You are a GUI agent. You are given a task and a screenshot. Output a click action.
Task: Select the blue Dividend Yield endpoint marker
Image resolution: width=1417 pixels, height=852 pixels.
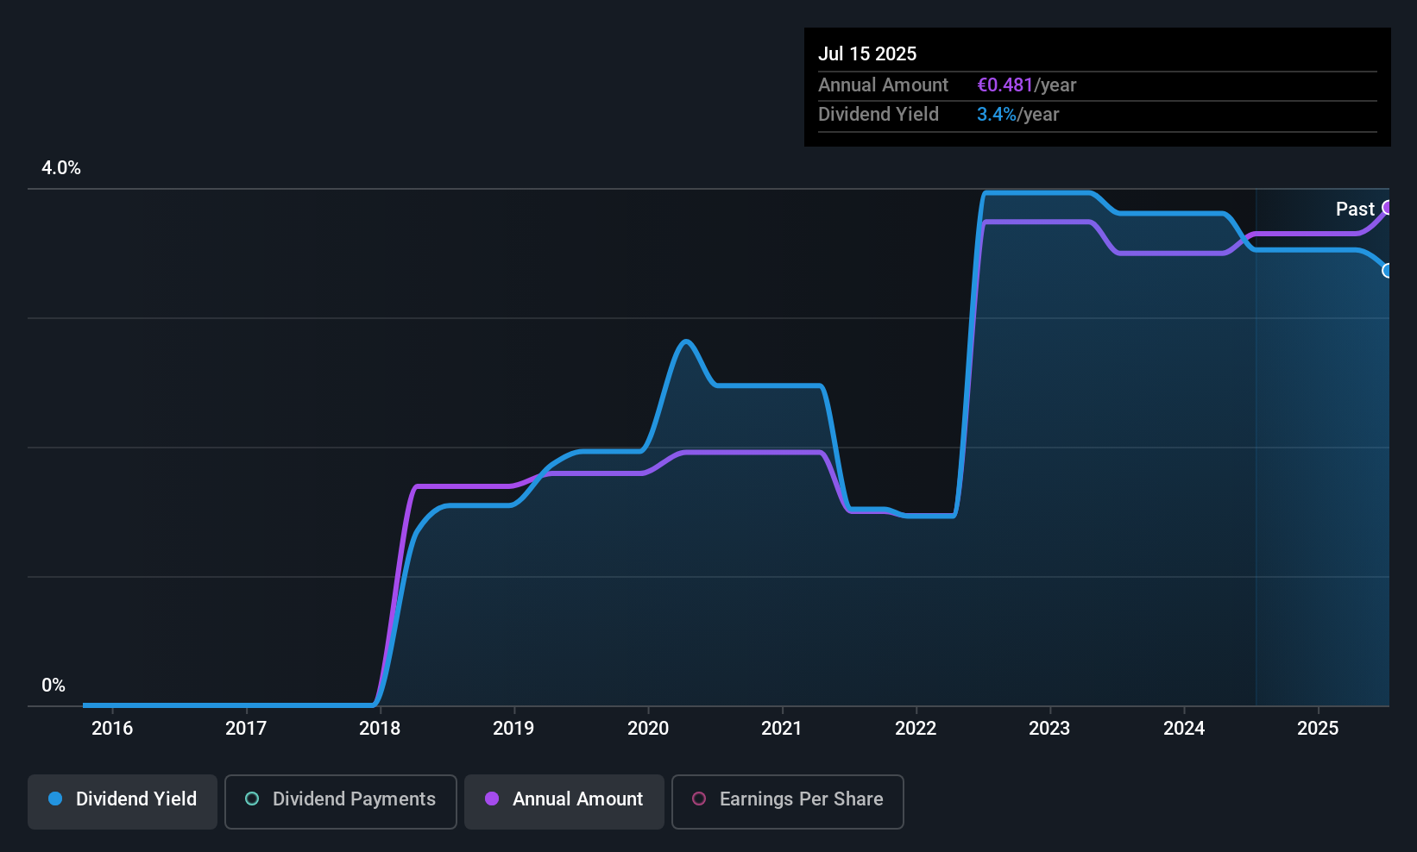pos(1388,271)
